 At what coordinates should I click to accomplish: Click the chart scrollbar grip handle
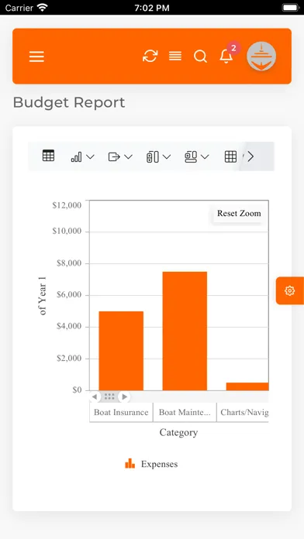click(x=109, y=397)
